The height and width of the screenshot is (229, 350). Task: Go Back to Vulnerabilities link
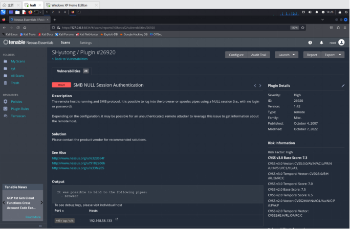pos(70,59)
